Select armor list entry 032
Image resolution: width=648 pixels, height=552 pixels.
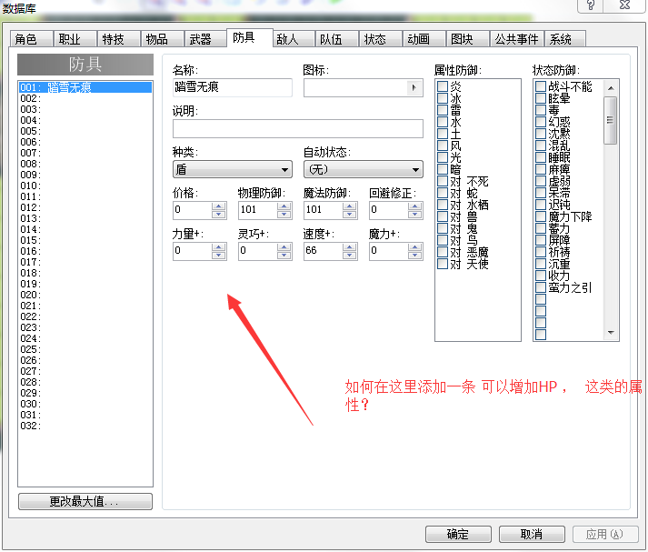coord(85,426)
